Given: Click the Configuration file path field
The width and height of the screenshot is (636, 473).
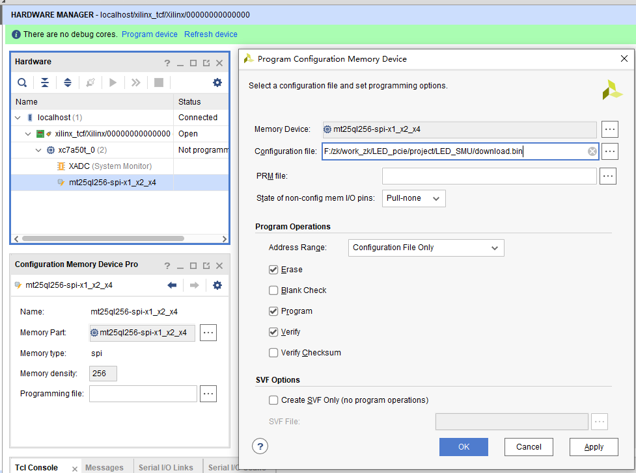Looking at the screenshot, I should [460, 151].
